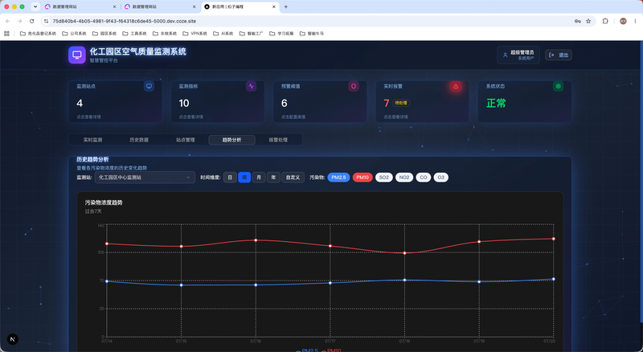This screenshot has width=643, height=352.
Task: Switch to the 历史数据 tab
Action: [x=139, y=140]
